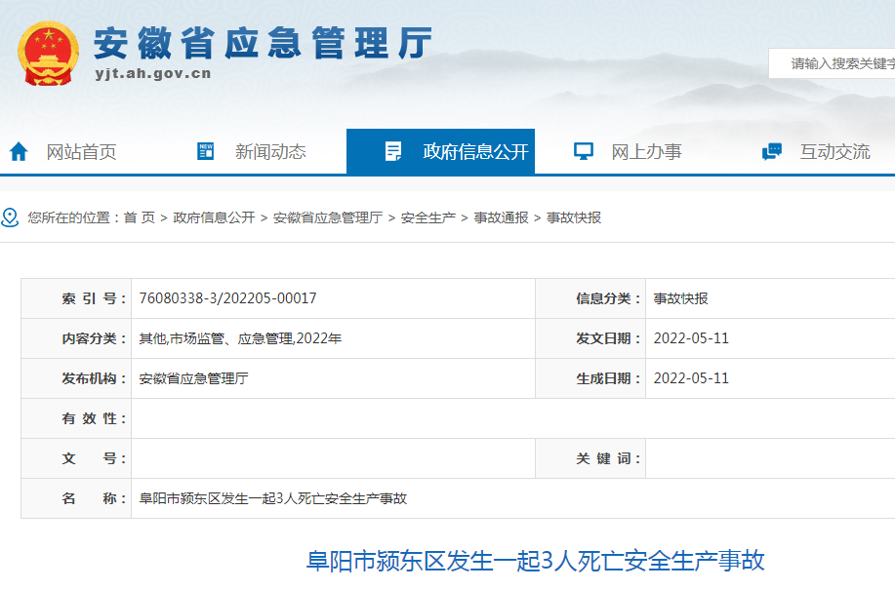Select the 政府信息公开 navigation tab
The image size is (895, 590).
pos(440,151)
